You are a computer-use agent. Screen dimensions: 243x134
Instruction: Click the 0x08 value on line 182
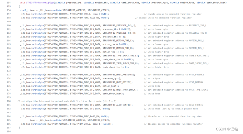point(105,109)
